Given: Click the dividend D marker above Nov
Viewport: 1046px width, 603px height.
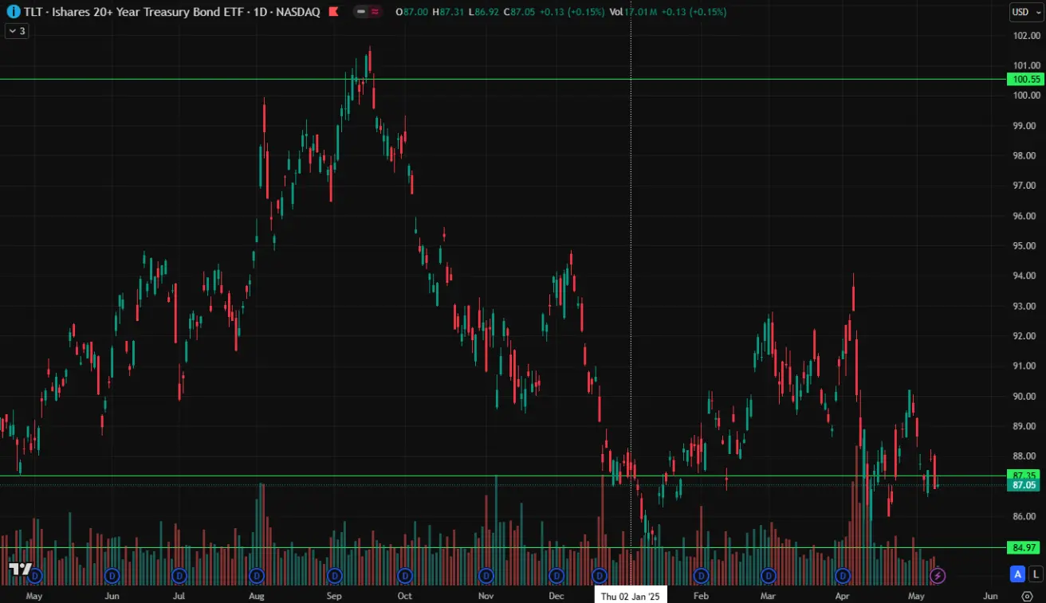Looking at the screenshot, I should 485,575.
